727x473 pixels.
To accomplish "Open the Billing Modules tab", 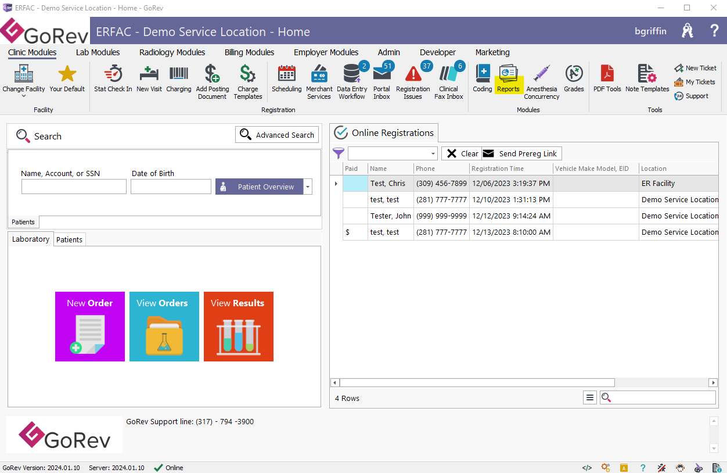I will [250, 52].
